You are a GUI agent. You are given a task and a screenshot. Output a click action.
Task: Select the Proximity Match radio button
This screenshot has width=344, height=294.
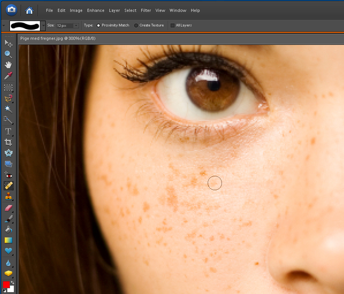point(98,25)
